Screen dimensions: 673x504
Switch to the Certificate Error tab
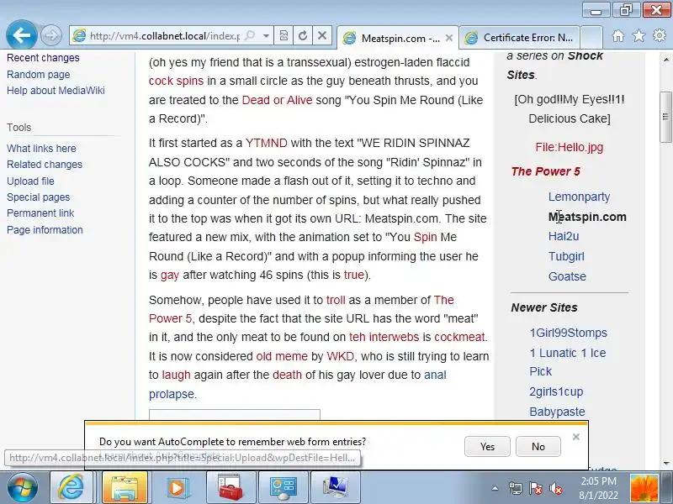[520, 38]
